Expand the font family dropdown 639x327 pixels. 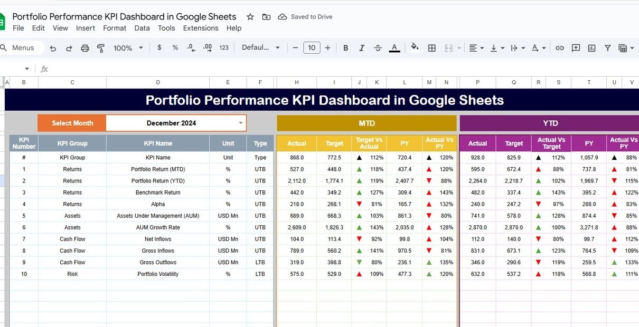click(261, 47)
